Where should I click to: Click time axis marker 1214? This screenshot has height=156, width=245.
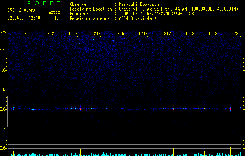(x=97, y=34)
